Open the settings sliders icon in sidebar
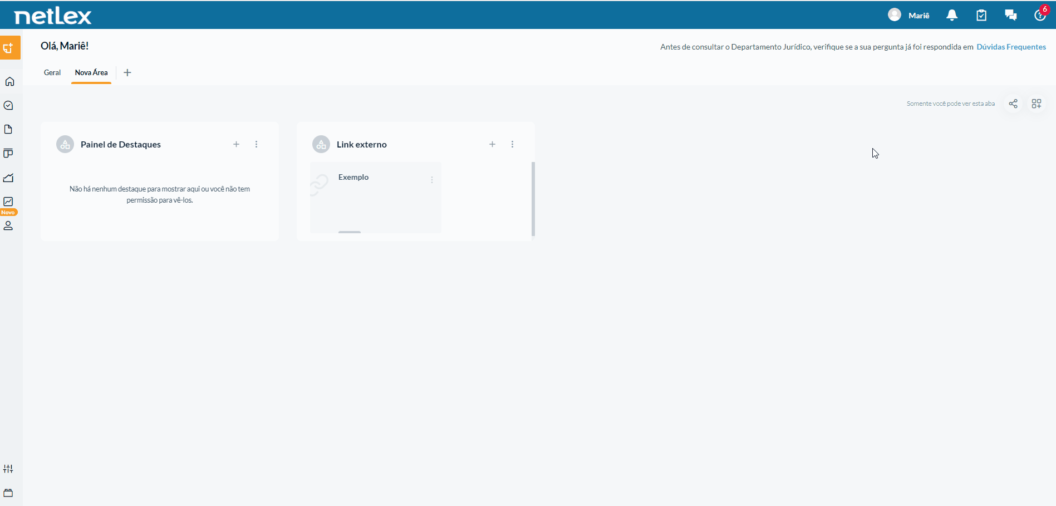 [8, 469]
